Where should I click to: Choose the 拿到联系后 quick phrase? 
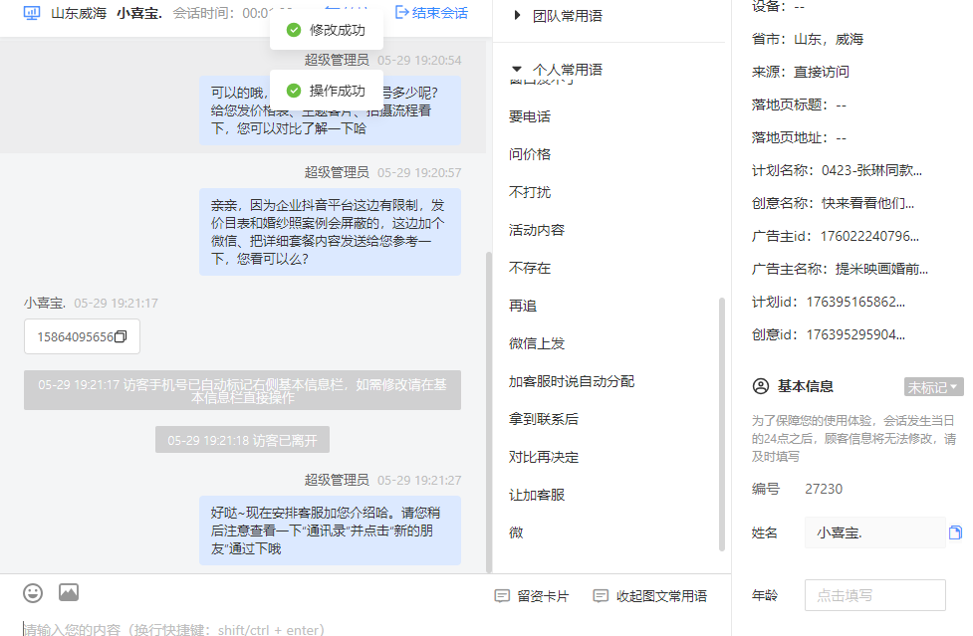click(x=544, y=419)
